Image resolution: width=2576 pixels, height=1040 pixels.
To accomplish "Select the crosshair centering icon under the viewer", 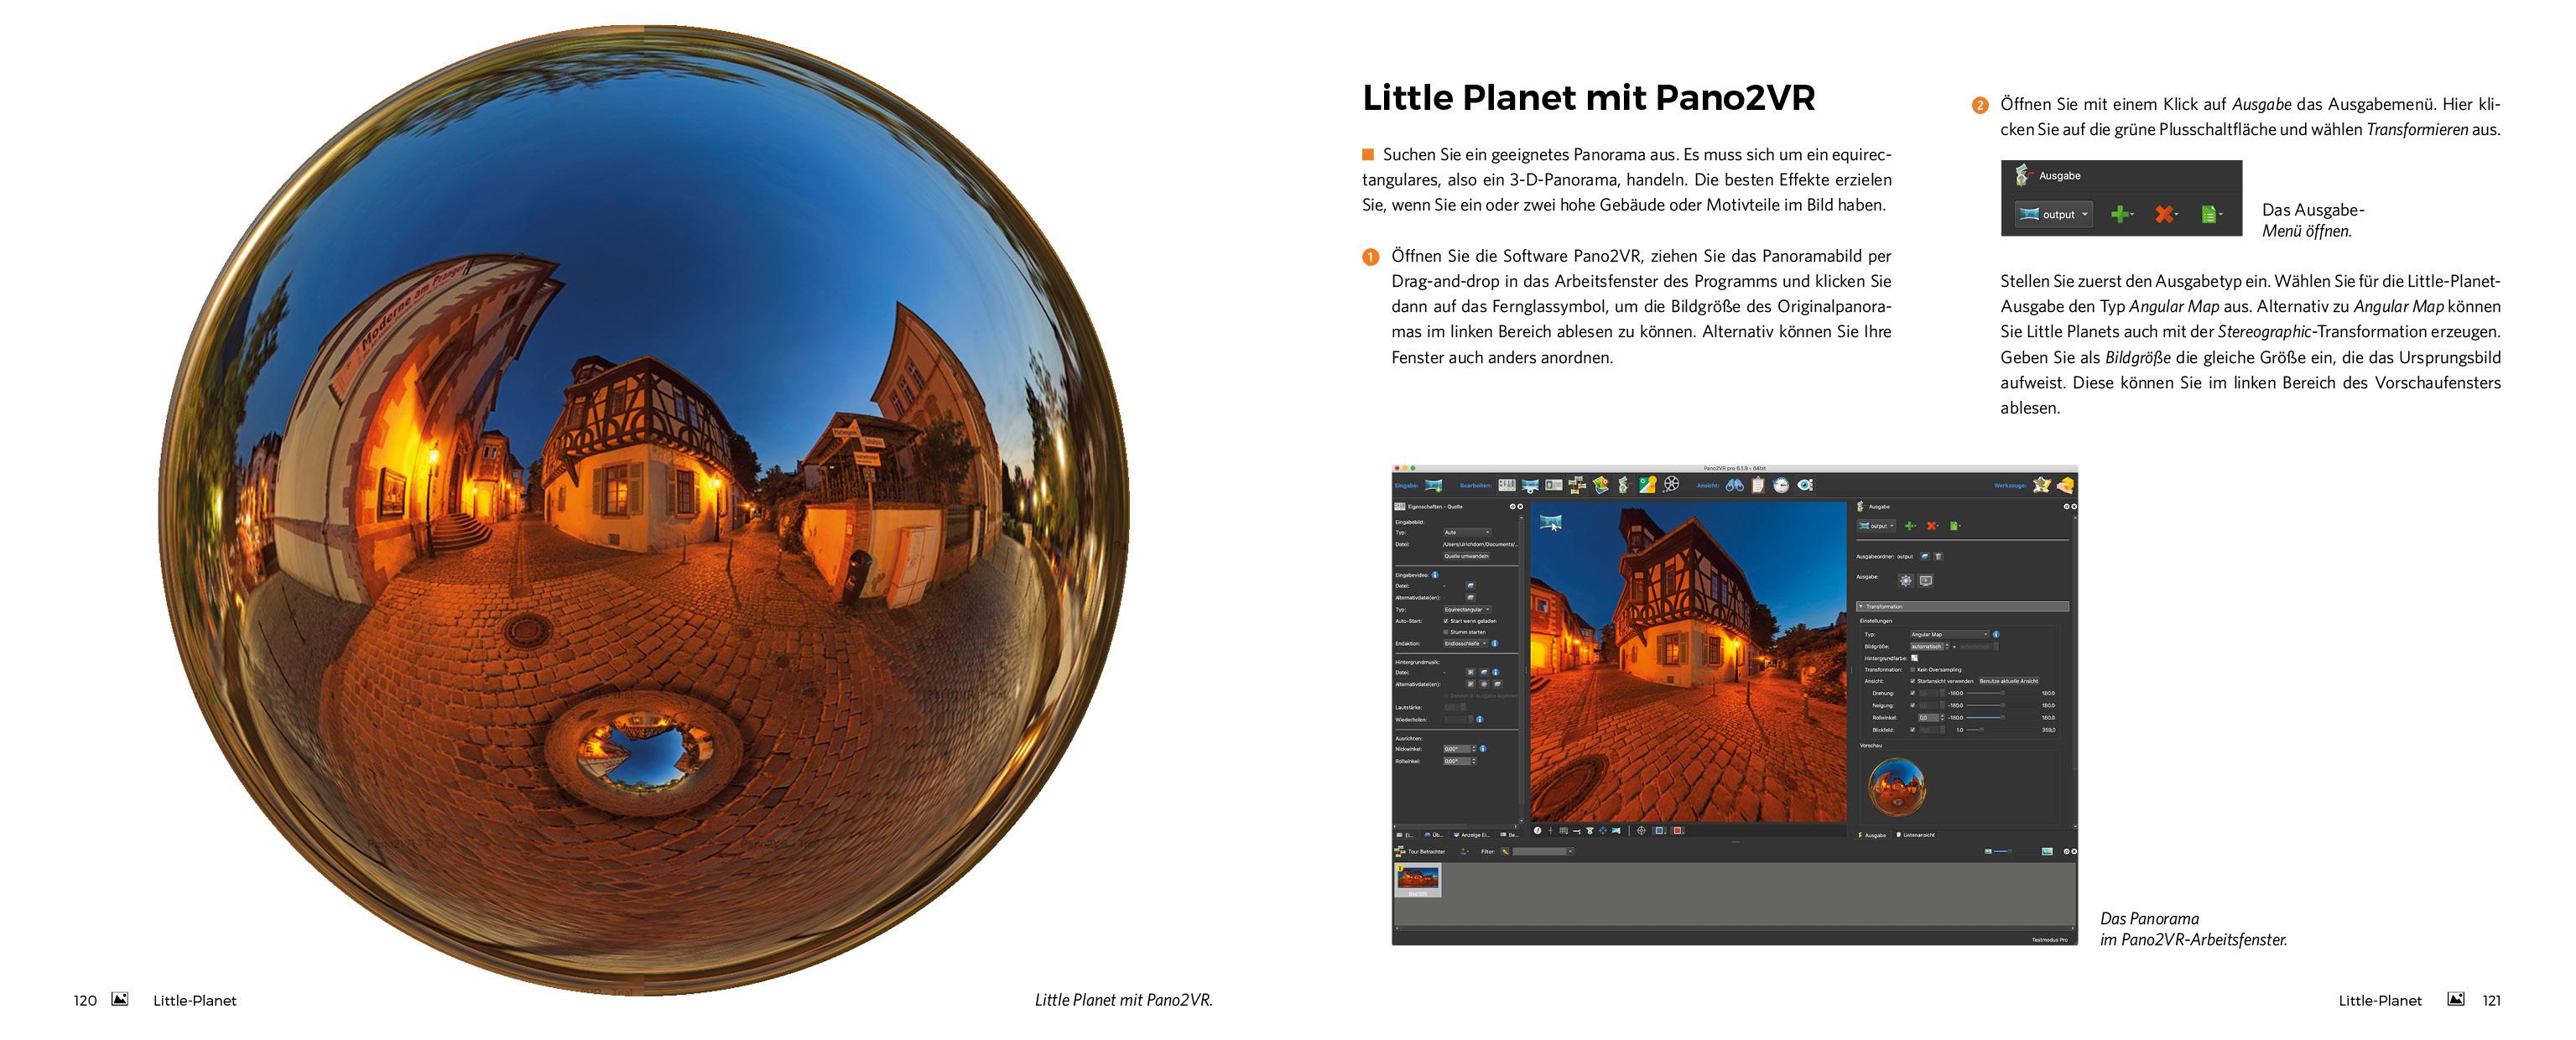I will 1641,832.
